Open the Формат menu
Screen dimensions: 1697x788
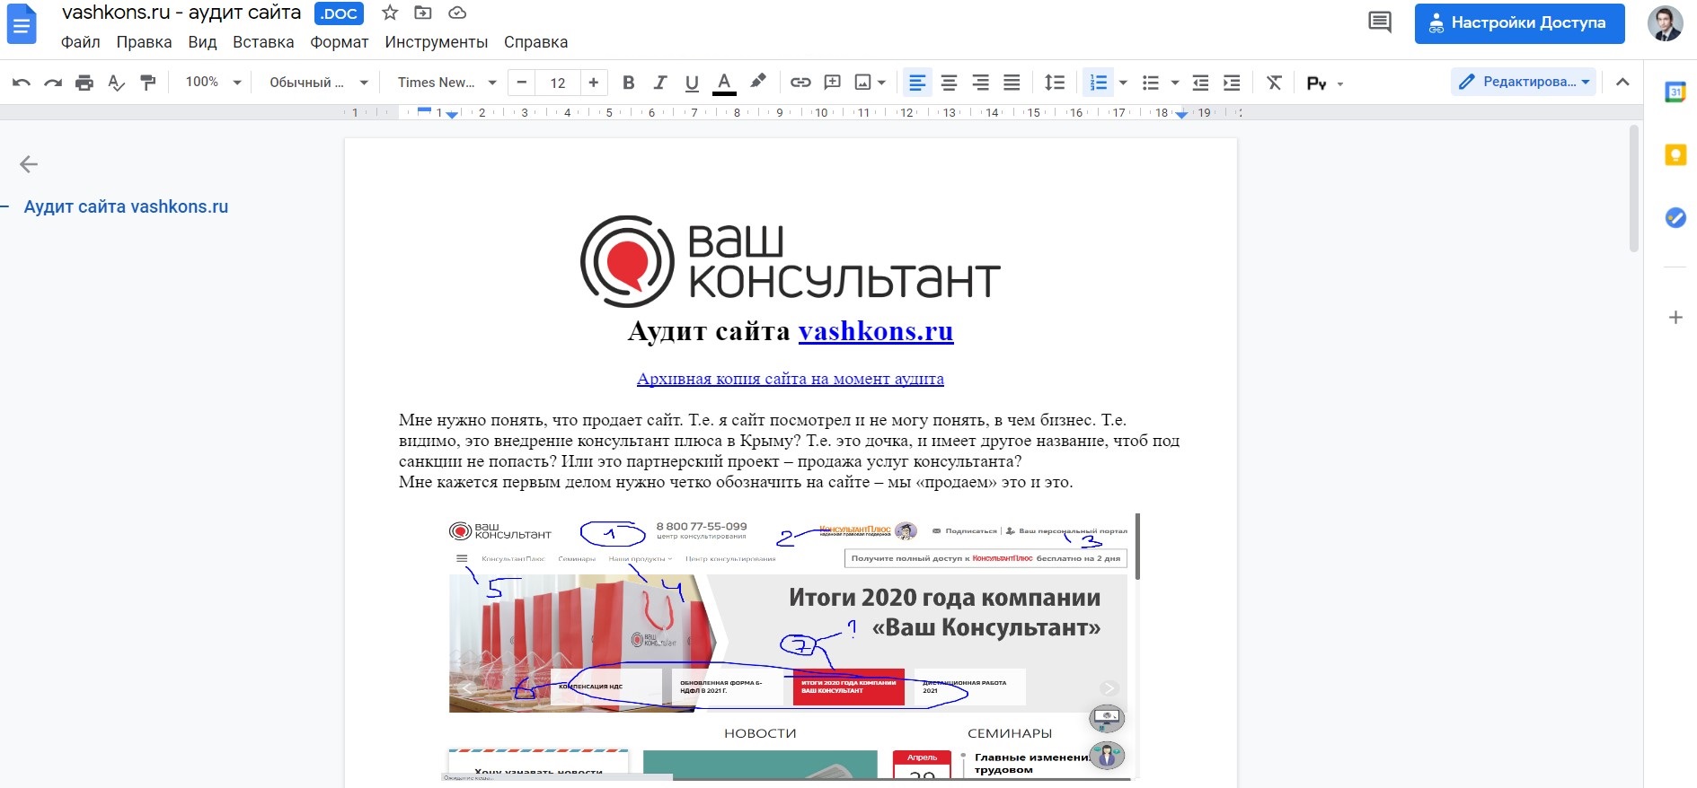tap(339, 42)
